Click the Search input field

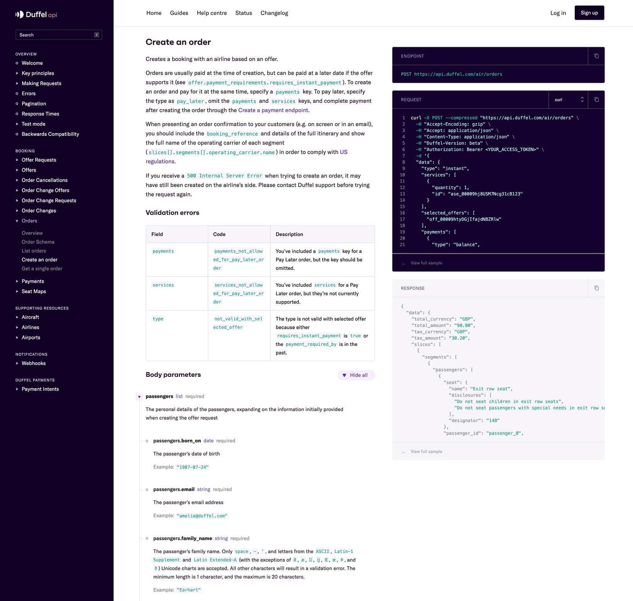(x=59, y=35)
